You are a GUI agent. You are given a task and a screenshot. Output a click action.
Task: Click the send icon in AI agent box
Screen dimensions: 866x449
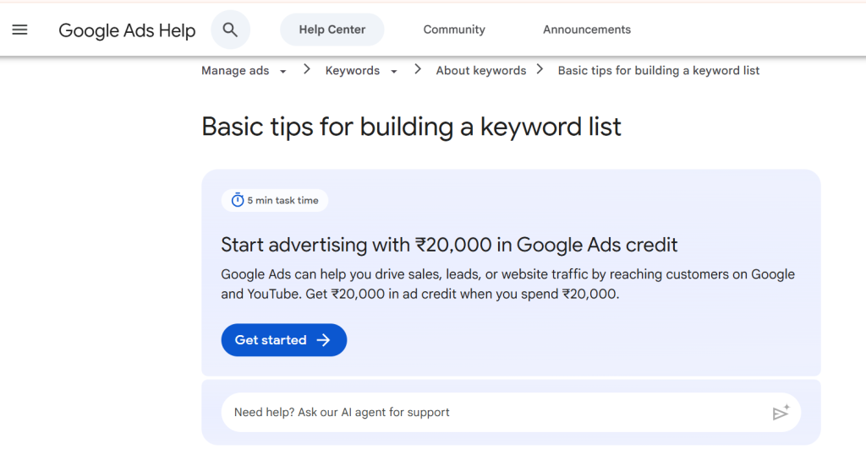780,413
